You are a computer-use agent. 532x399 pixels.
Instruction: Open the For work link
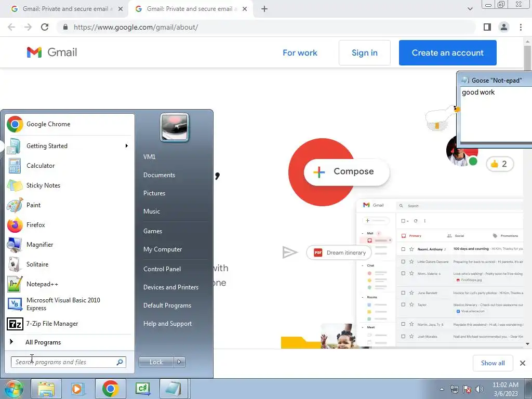point(300,52)
